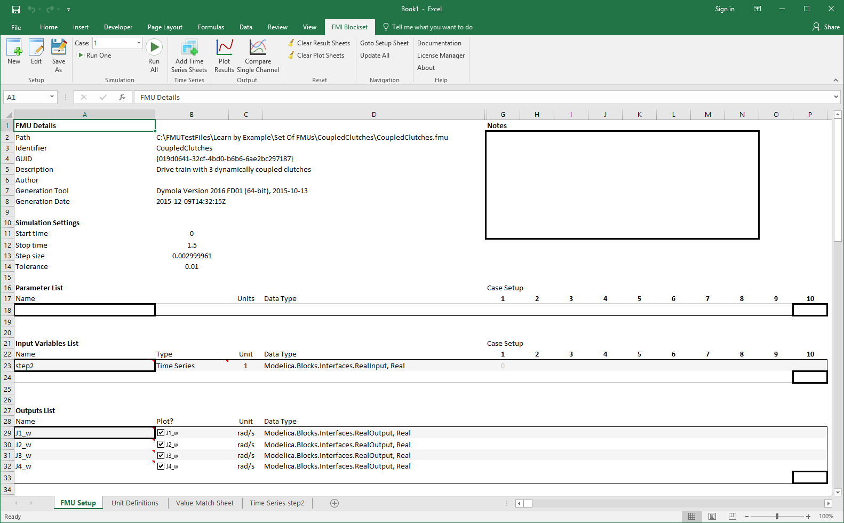Viewport: 844px width, 523px height.
Task: Click the Save As icon
Action: (x=59, y=47)
